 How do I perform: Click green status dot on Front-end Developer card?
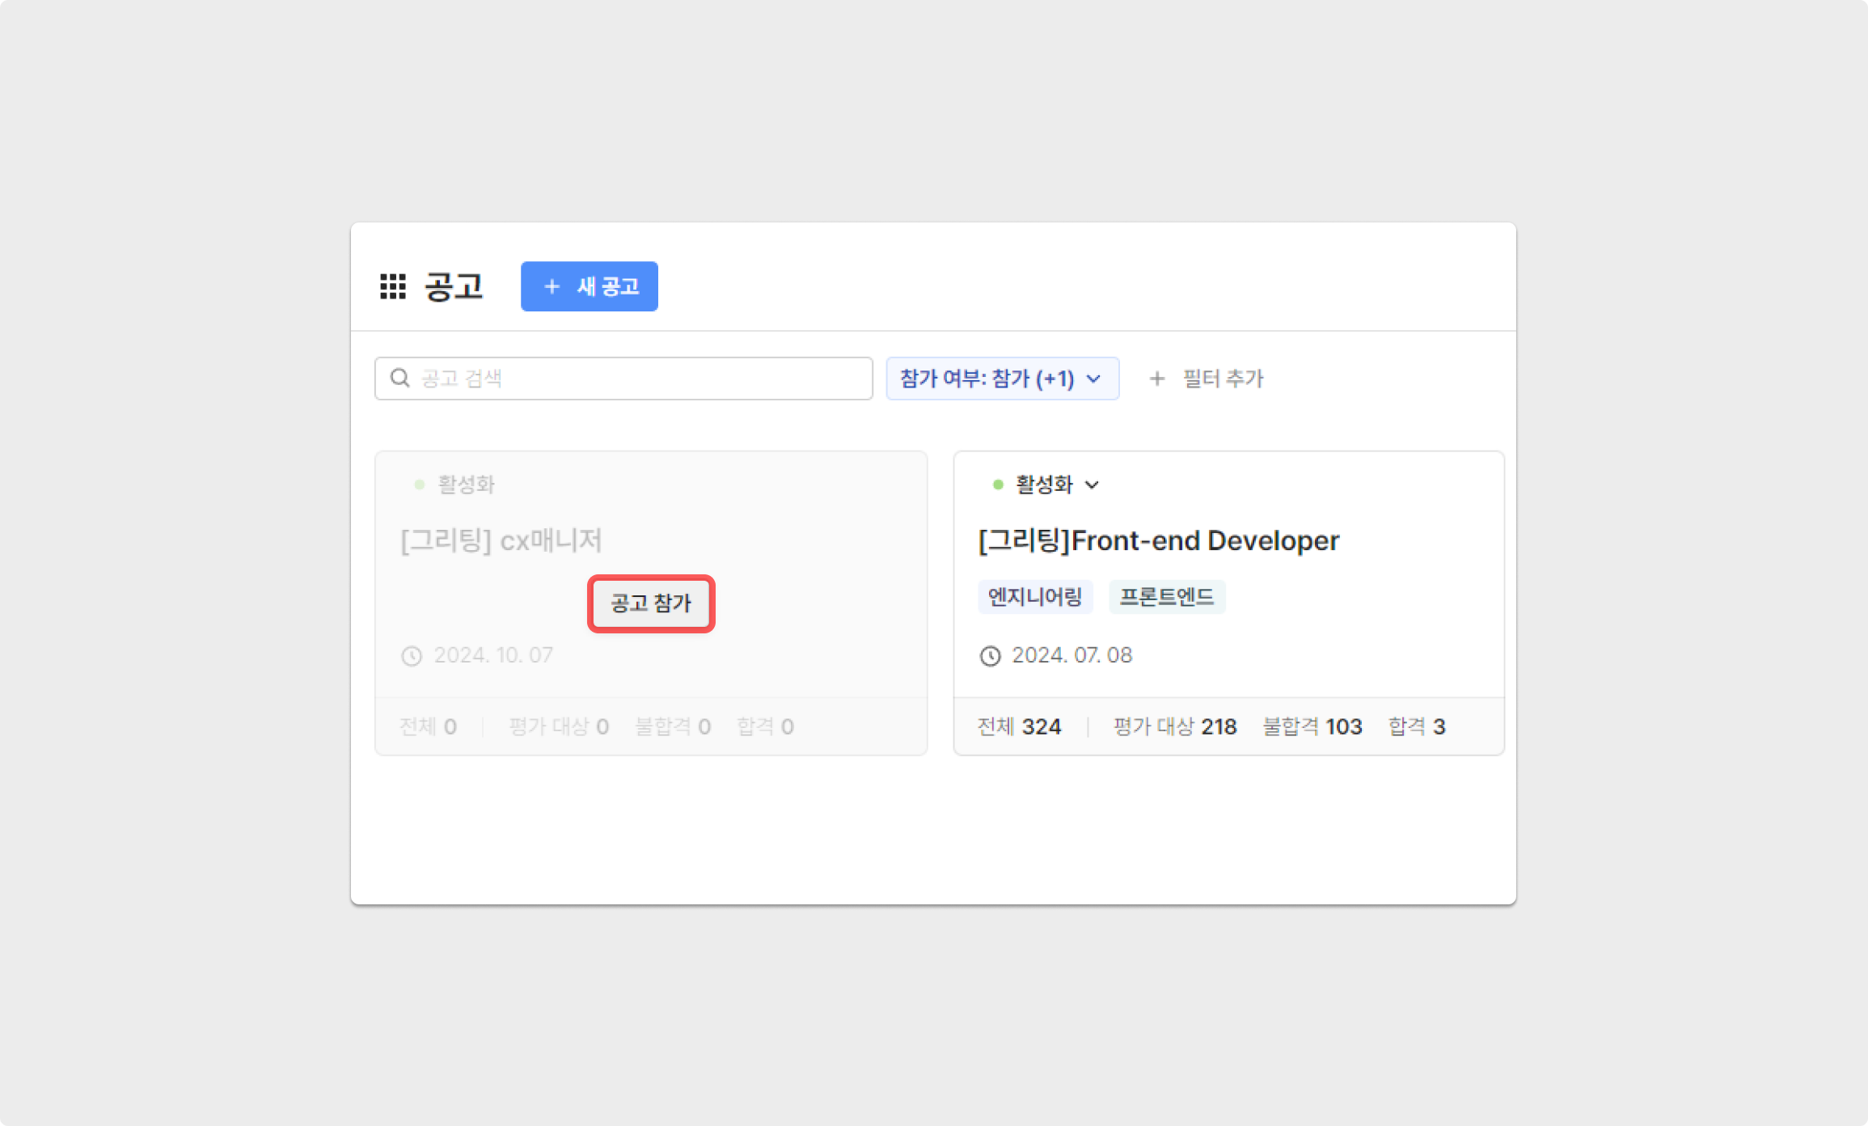coord(998,485)
